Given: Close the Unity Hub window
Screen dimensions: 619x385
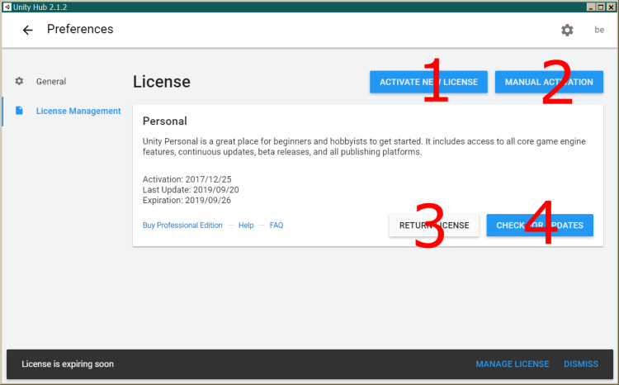Looking at the screenshot, I should click(611, 7).
